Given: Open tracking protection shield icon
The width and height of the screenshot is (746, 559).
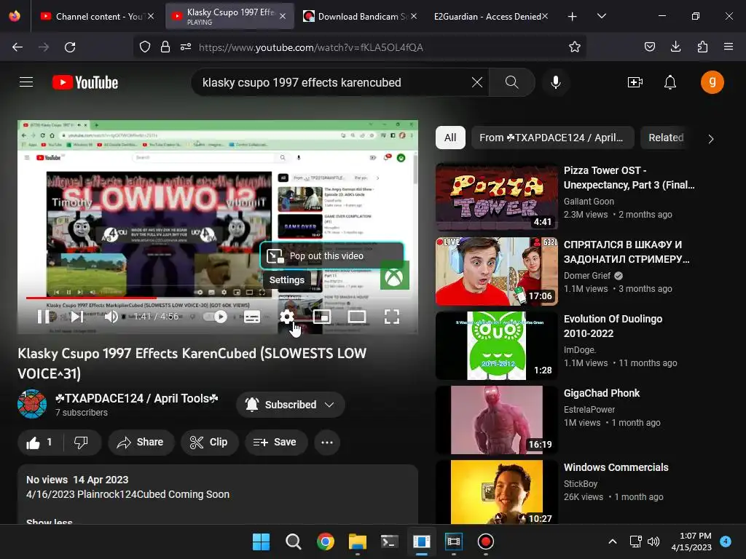Looking at the screenshot, I should click(145, 47).
